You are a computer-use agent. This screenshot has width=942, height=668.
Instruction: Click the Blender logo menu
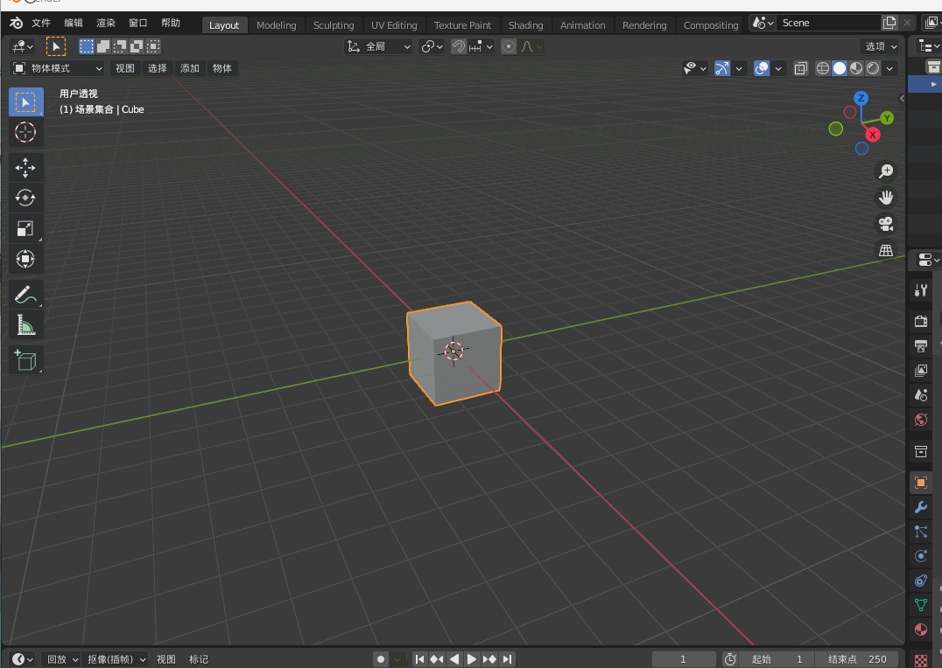[17, 23]
